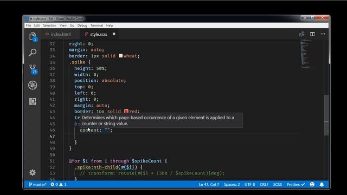Click the wheat color swatch

(120, 56)
